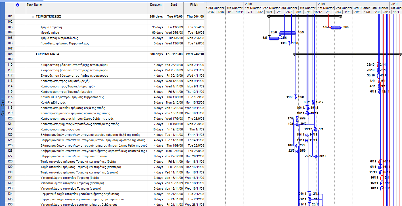Collapse the ΤΣΙΜΕΝΤΕΝΕΣΕΙΣ summary task
Image resolution: width=402 pixels, height=206 pixels.
pos(33,17)
